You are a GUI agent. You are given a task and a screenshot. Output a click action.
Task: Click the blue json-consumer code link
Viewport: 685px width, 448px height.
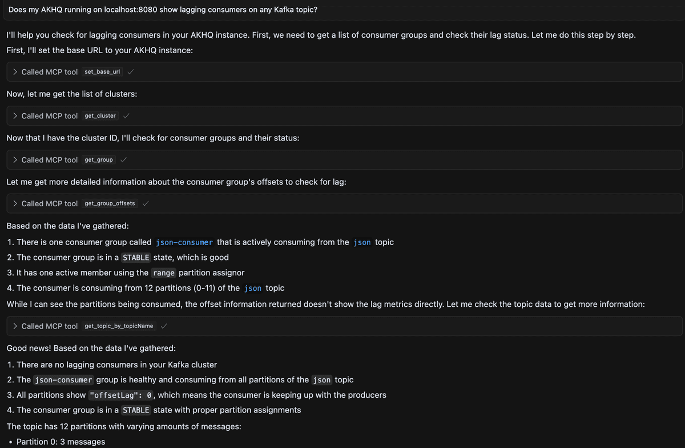[184, 242]
